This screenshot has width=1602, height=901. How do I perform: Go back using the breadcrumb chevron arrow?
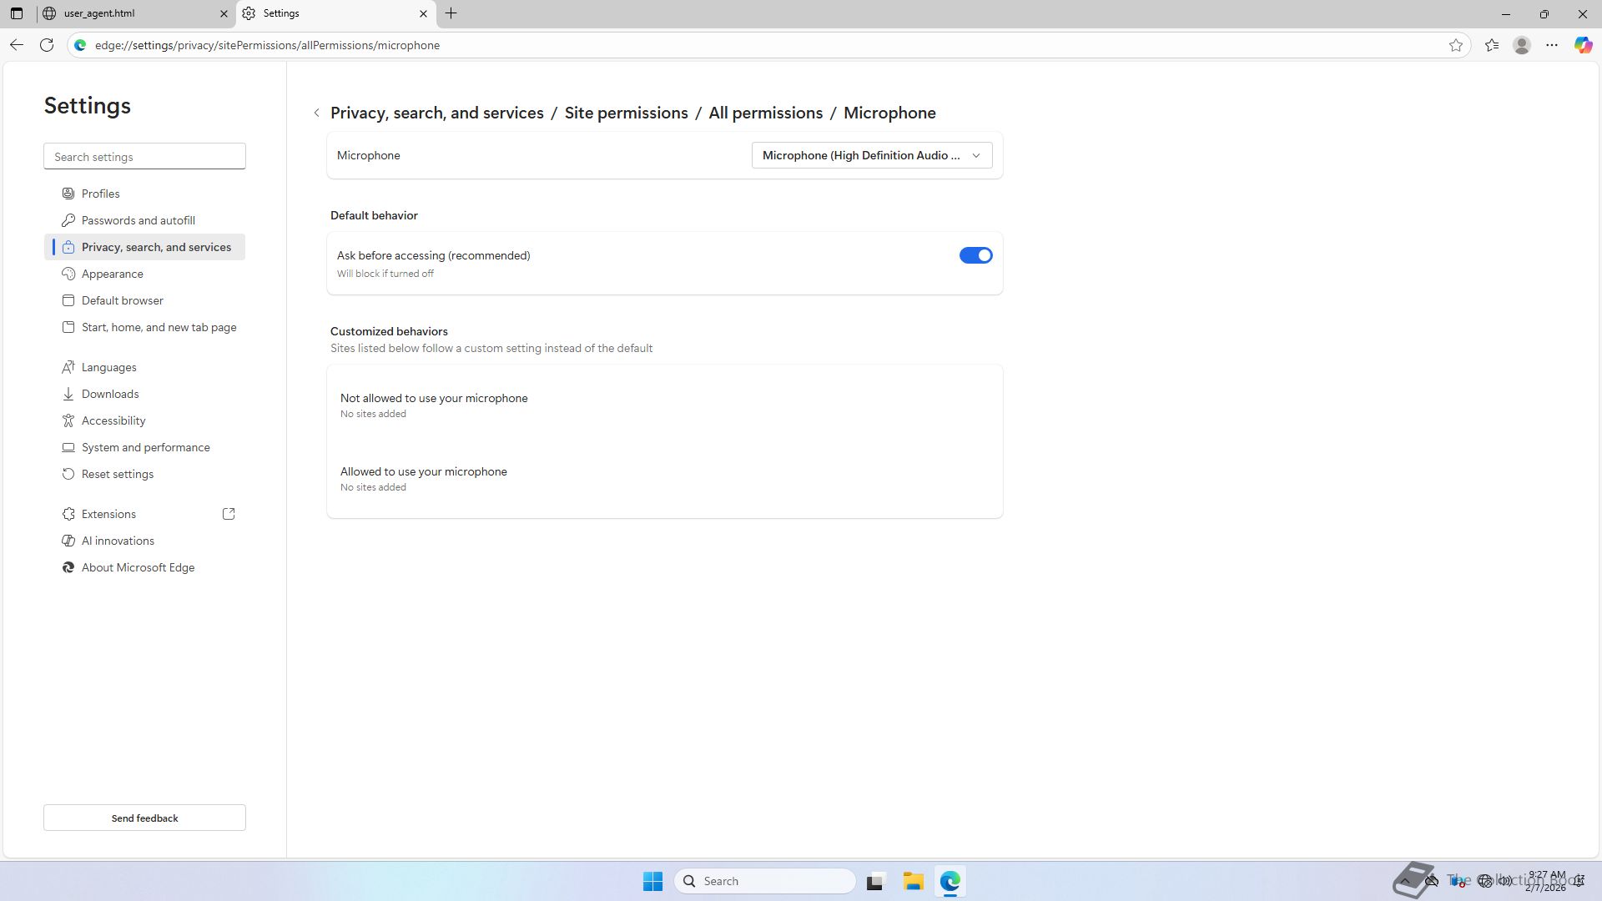coord(317,113)
